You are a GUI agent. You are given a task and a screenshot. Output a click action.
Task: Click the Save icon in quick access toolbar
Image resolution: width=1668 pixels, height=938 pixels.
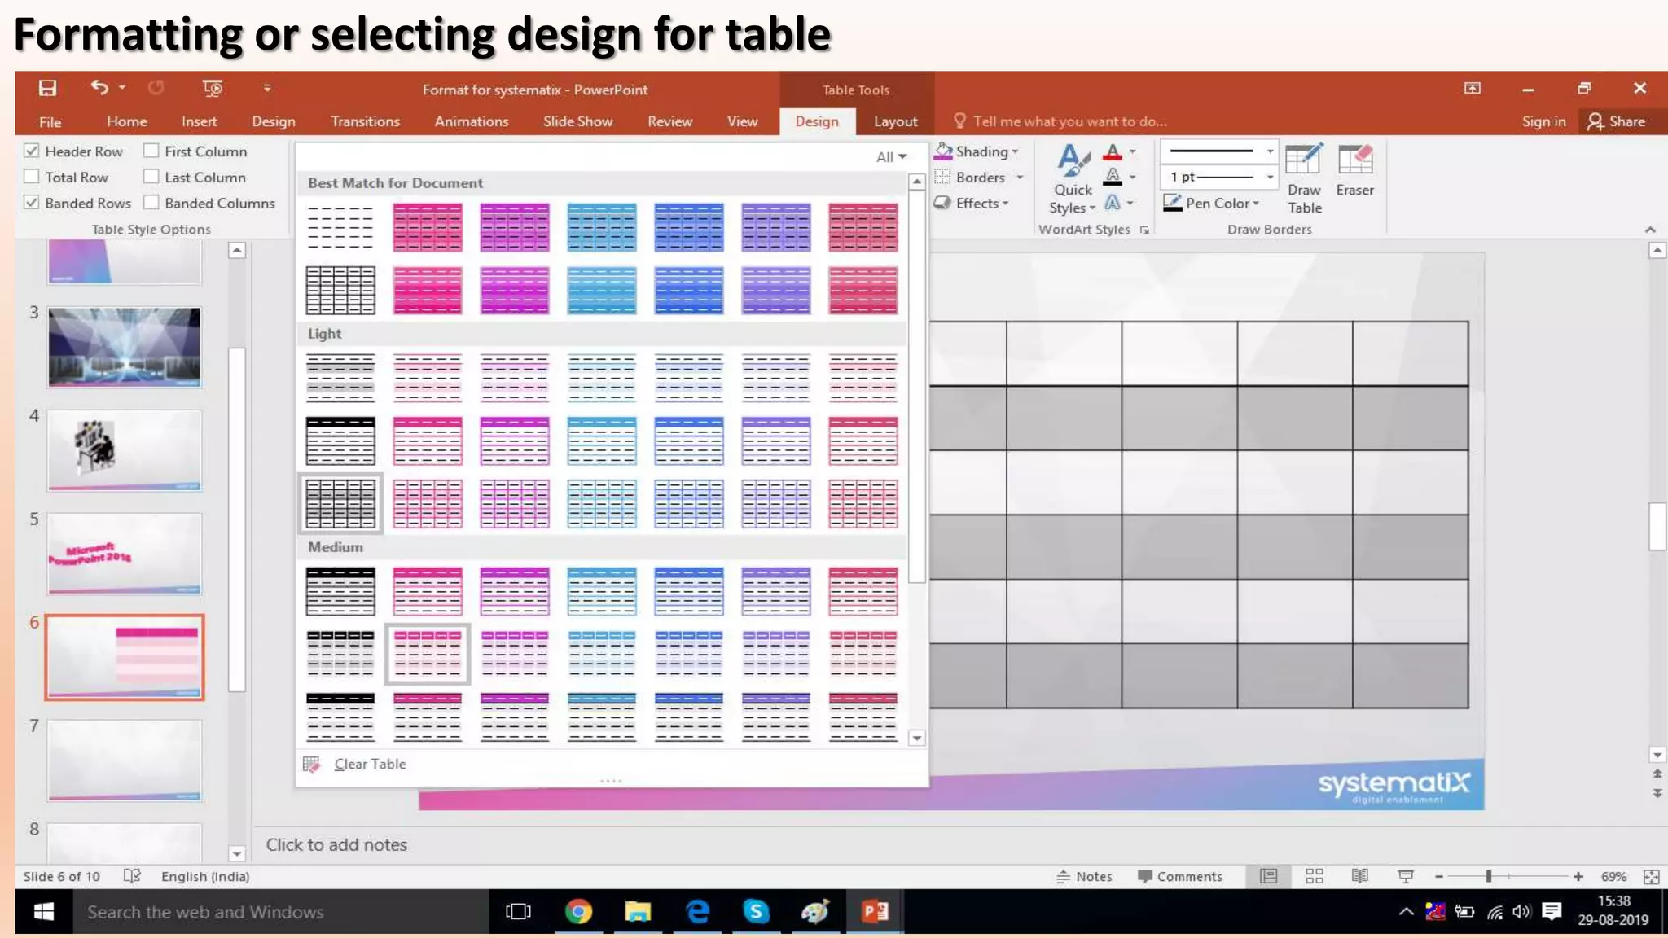(47, 88)
